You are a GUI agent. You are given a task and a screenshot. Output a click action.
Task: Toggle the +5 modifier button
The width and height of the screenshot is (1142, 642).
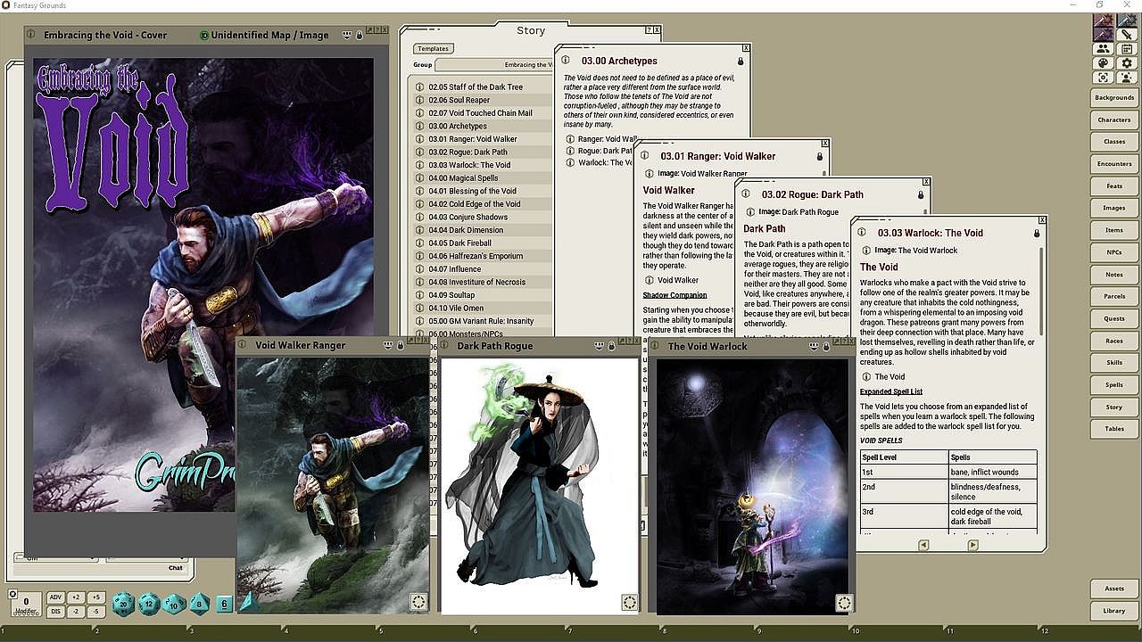click(96, 597)
